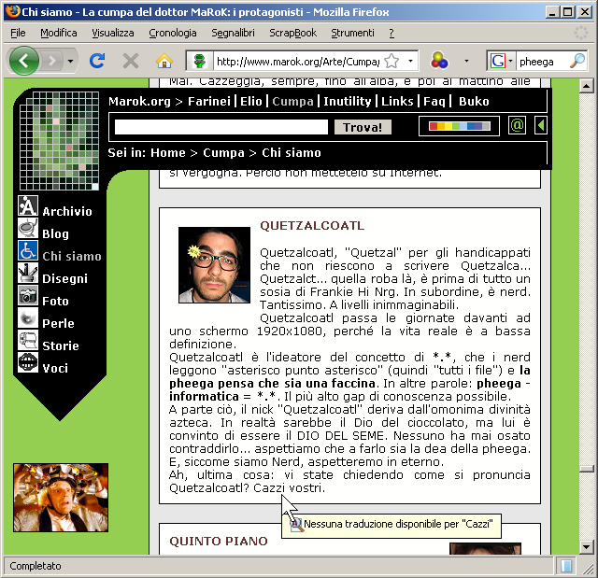Click the @ email icon in site header
The width and height of the screenshot is (598, 578).
(517, 125)
